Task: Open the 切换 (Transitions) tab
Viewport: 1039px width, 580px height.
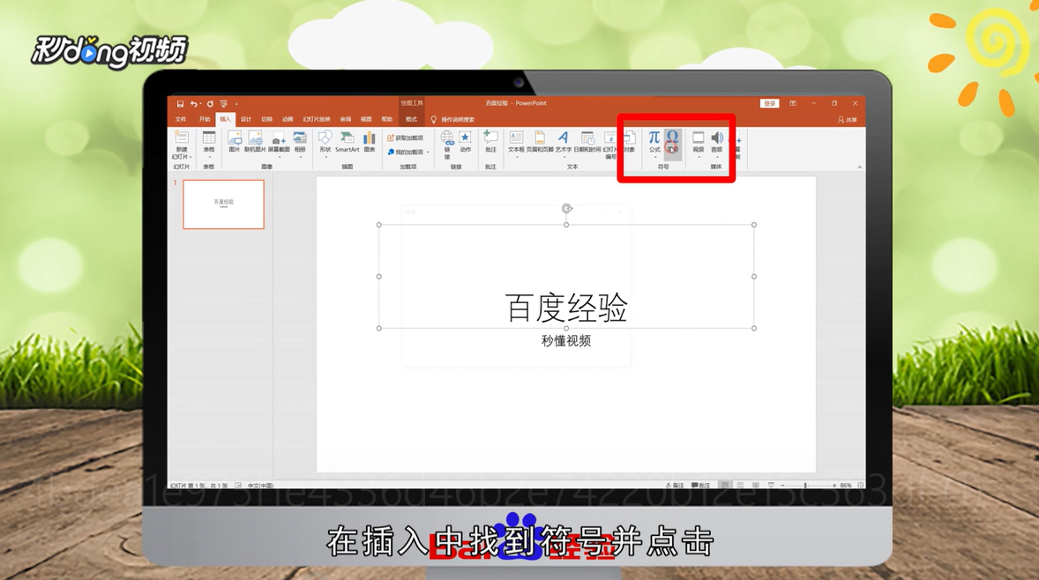Action: [267, 120]
